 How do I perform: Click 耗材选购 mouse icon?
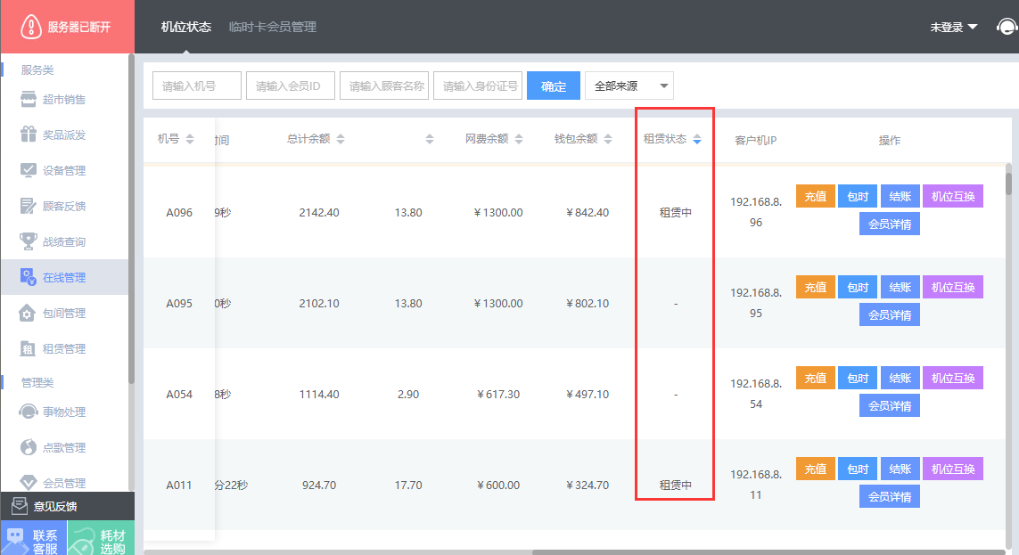coord(82,540)
